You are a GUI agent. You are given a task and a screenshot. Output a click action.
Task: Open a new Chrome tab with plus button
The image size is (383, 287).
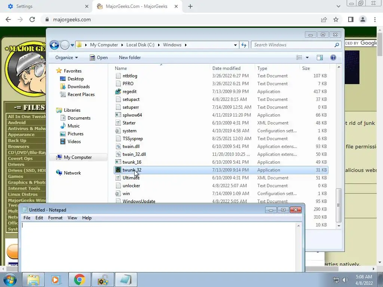click(190, 6)
